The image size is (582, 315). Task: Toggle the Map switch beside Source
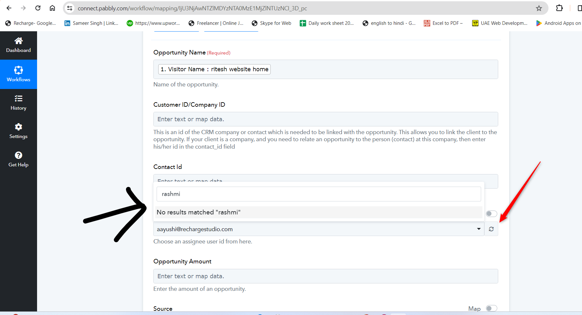coord(491,308)
